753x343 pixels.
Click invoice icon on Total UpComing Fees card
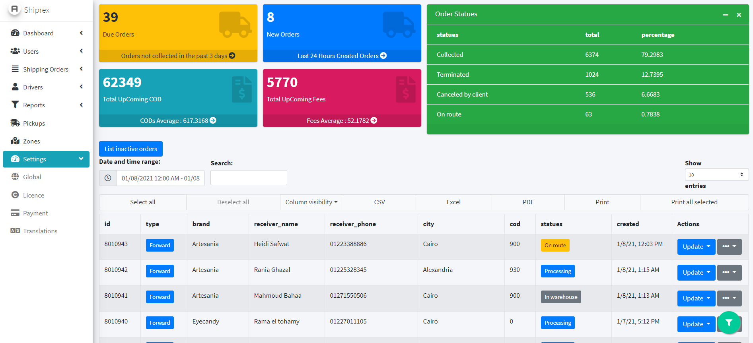click(406, 89)
